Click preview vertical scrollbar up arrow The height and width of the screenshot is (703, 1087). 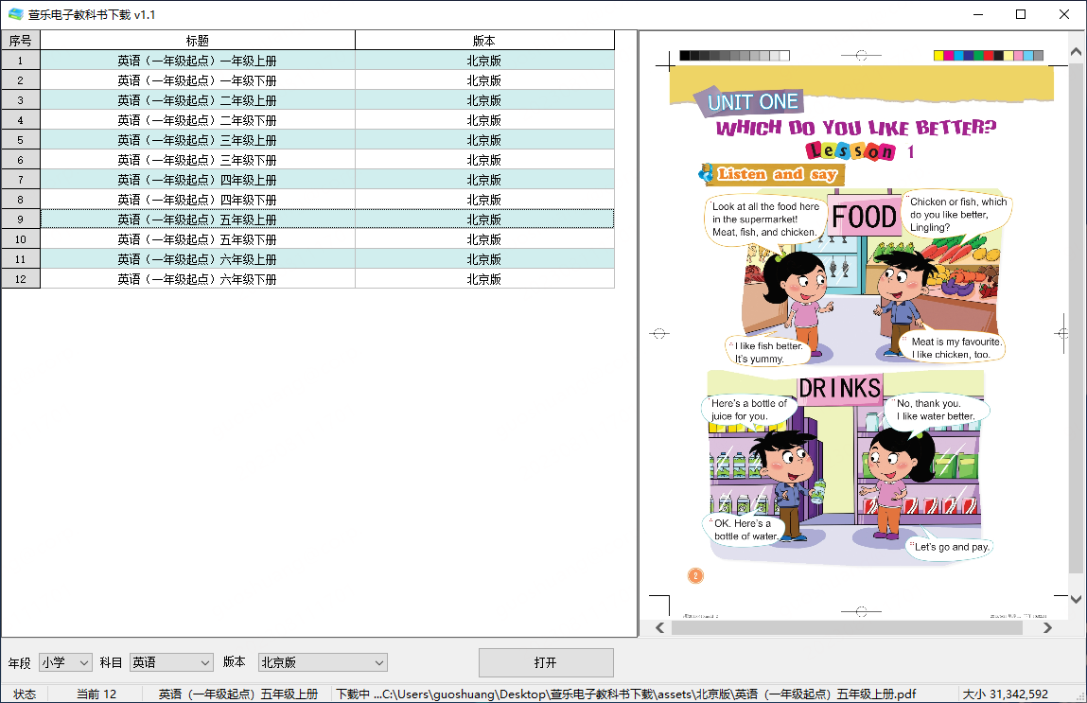[x=1076, y=51]
